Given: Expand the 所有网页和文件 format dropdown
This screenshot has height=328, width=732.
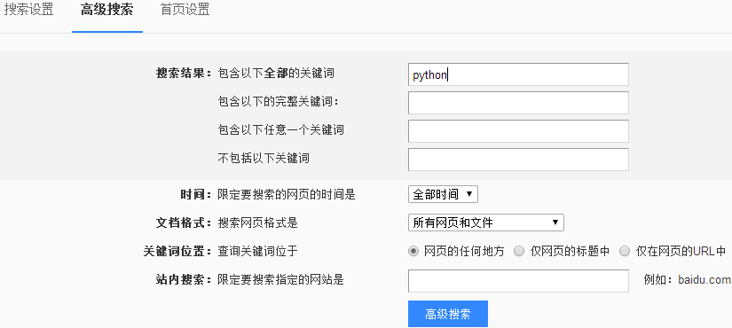Looking at the screenshot, I should [486, 223].
